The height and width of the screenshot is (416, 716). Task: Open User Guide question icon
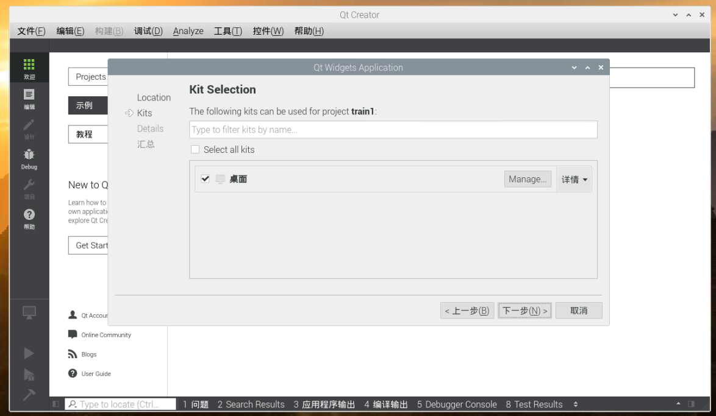[73, 373]
